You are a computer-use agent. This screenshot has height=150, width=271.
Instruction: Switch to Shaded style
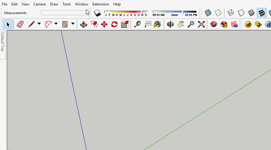click(x=251, y=13)
